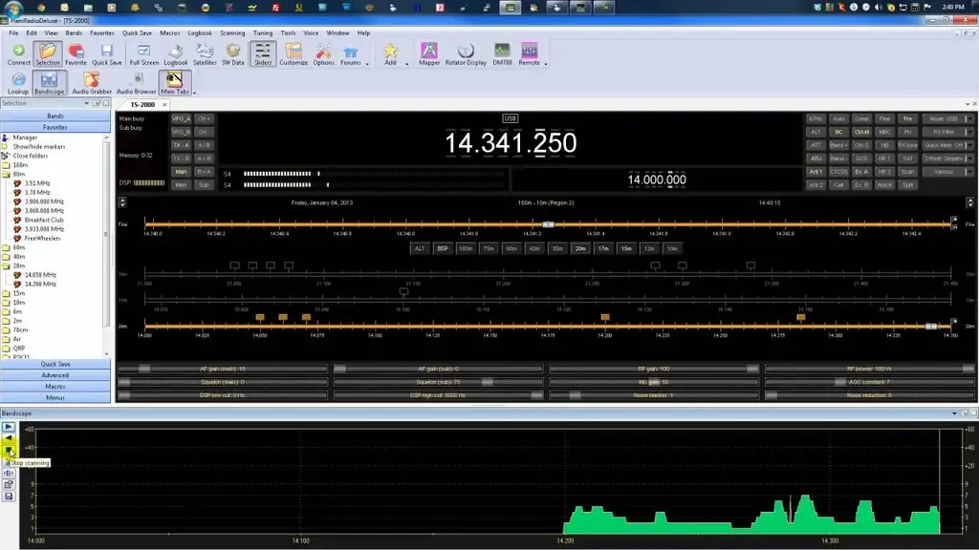979x550 pixels.
Task: Toggle the Split button
Action: click(907, 185)
